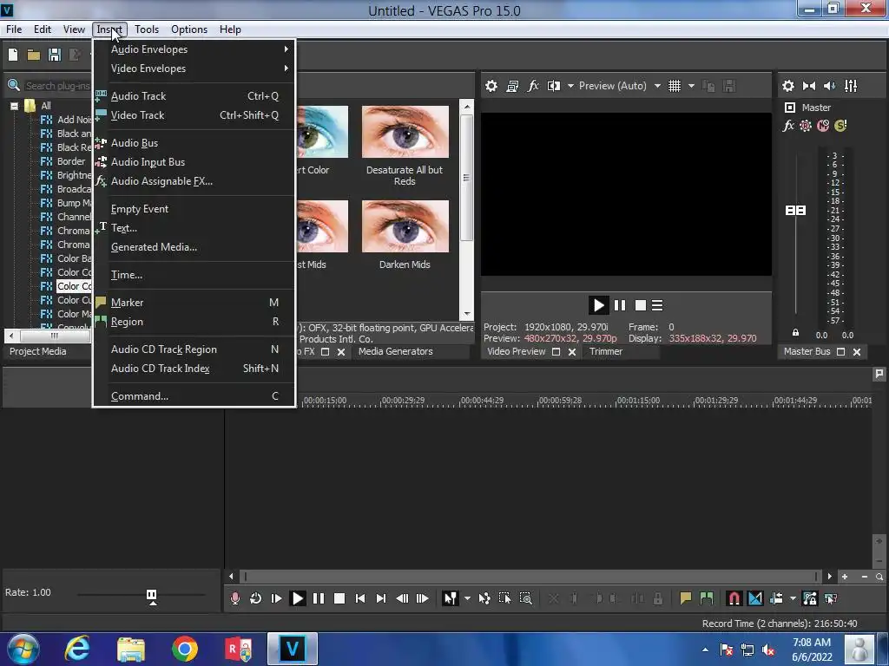Viewport: 889px width, 666px height.
Task: Click the external monitor preview icon
Action: click(x=512, y=86)
